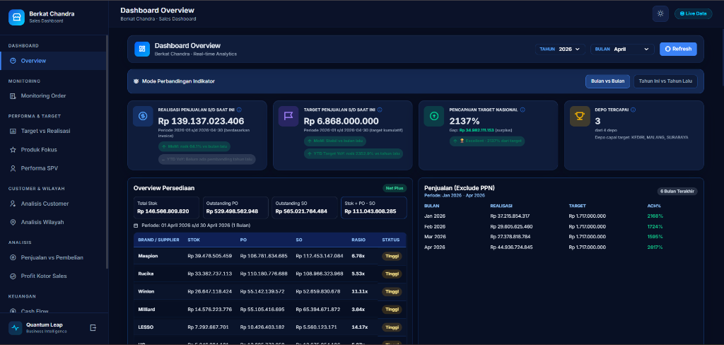Click info icon next to Realisasi Penjualan

click(x=239, y=110)
